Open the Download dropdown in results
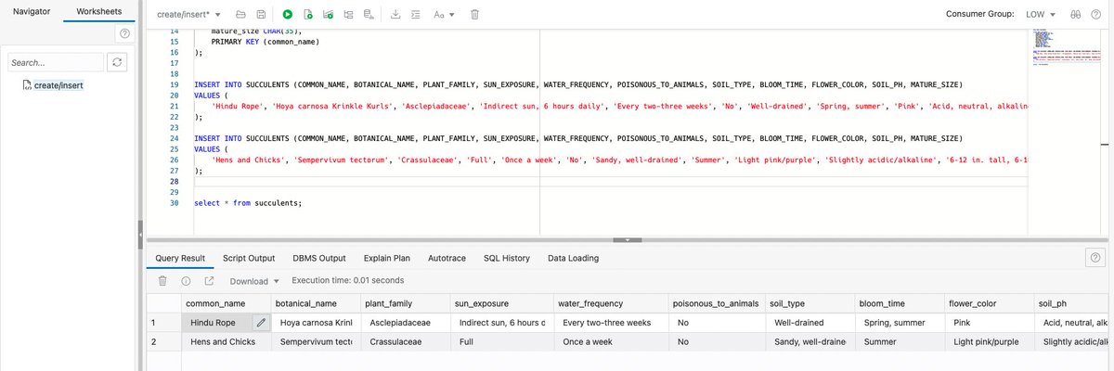The image size is (1114, 371). (255, 281)
